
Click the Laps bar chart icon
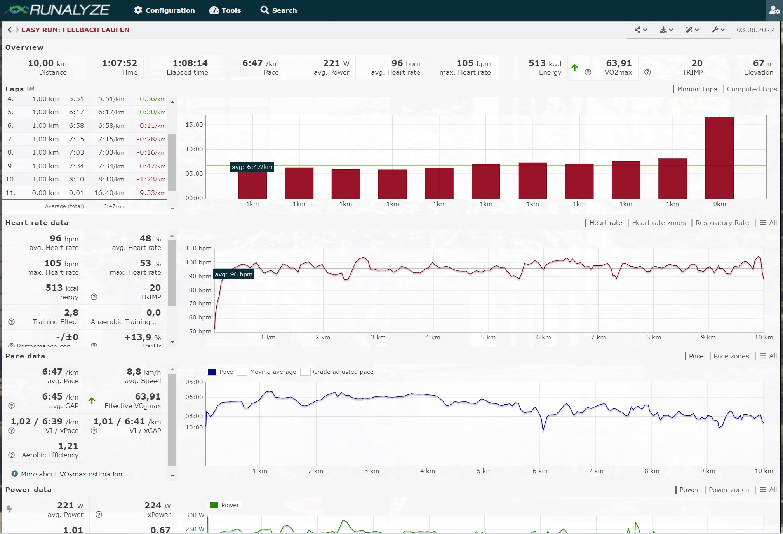point(31,89)
